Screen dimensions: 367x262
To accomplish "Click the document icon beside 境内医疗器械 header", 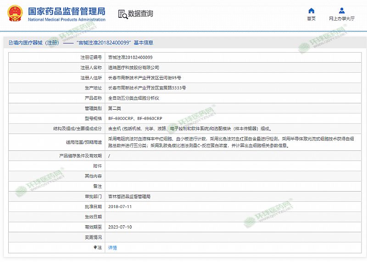I will pos(10,43).
